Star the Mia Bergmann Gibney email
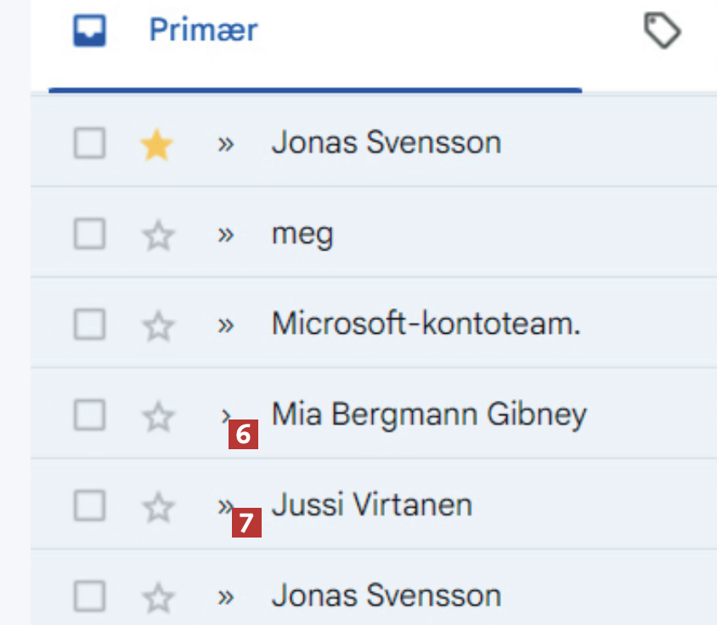This screenshot has width=717, height=625. 157,417
